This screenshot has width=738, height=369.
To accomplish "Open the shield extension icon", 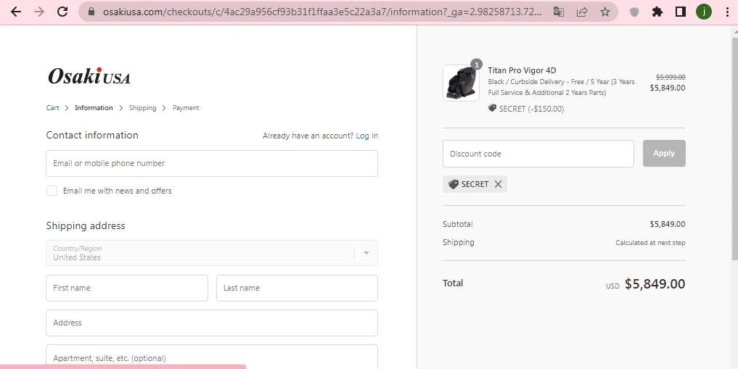I will [x=634, y=12].
